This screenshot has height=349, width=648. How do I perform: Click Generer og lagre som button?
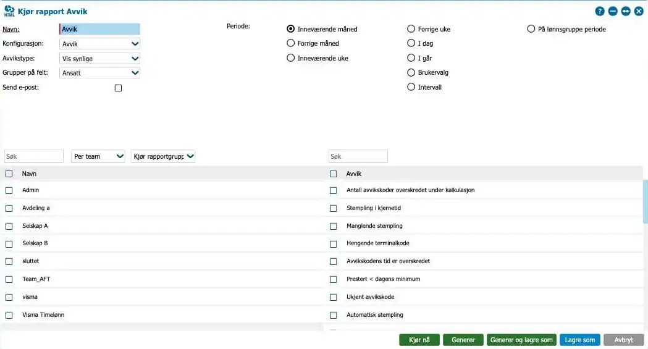coord(521,340)
